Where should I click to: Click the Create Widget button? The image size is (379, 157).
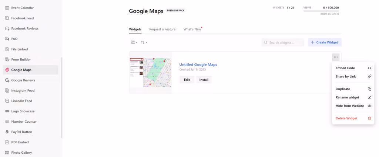click(325, 42)
